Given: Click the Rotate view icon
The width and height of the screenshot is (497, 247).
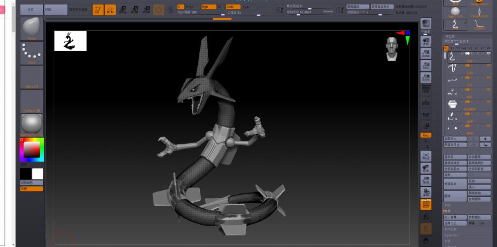Looking at the screenshot, I should click(x=426, y=192).
